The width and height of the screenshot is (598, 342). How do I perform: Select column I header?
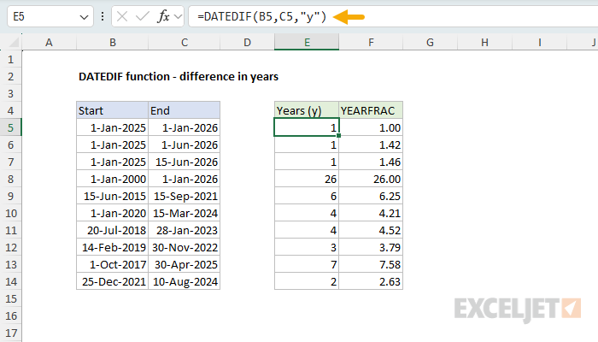tap(540, 42)
